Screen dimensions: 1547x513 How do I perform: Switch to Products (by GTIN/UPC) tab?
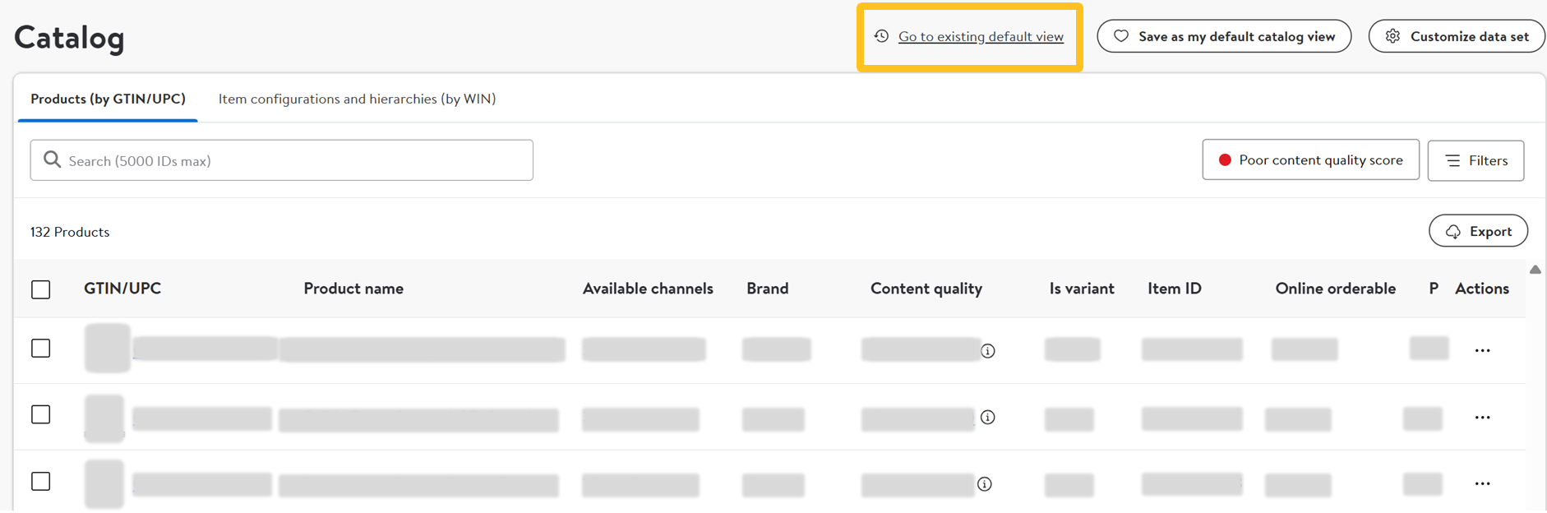coord(108,99)
